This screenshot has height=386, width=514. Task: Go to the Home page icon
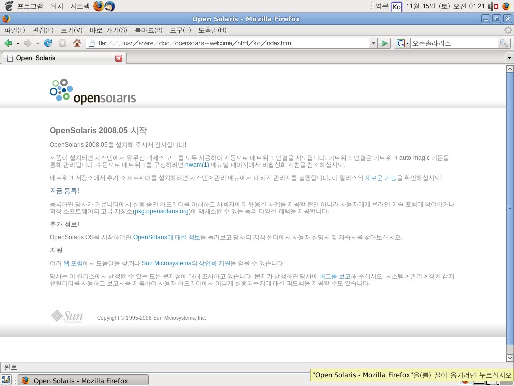[x=77, y=43]
